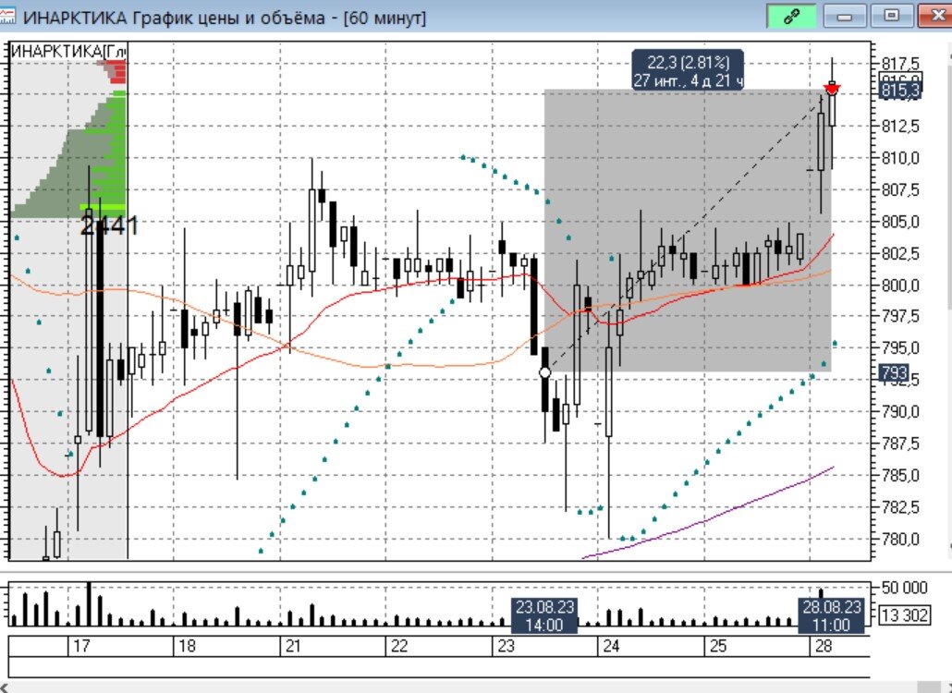Click date 23 on the time axis
Screen dimensions: 952x693
point(506,646)
